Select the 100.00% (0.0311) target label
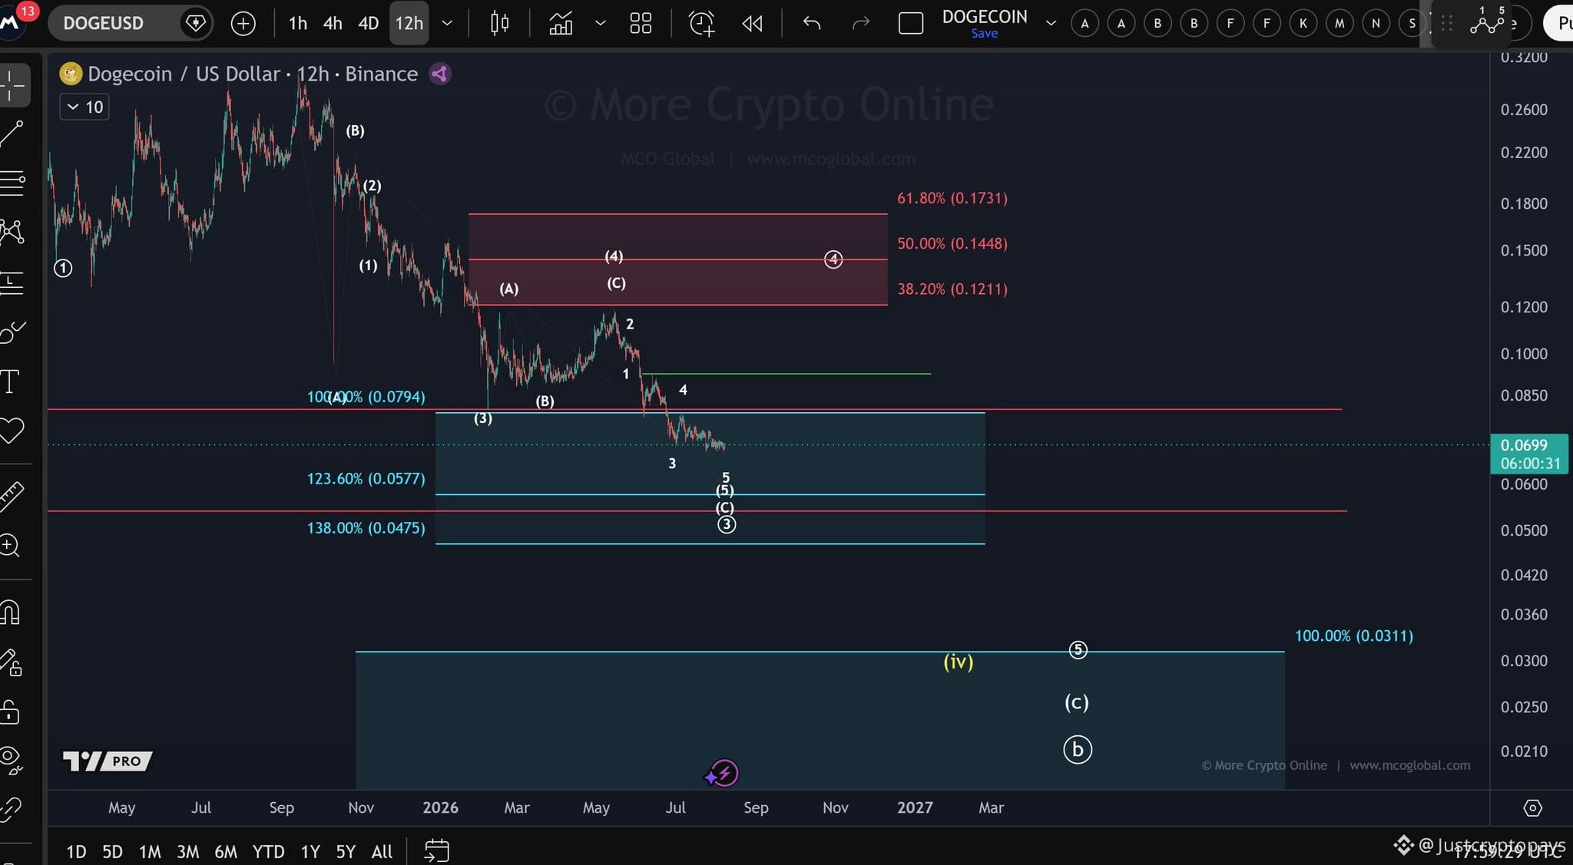The width and height of the screenshot is (1573, 865). point(1354,636)
